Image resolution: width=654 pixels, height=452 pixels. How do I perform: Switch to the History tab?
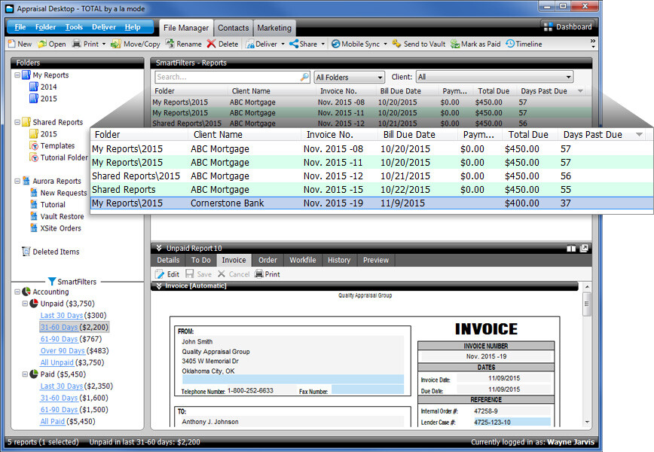[x=339, y=260]
